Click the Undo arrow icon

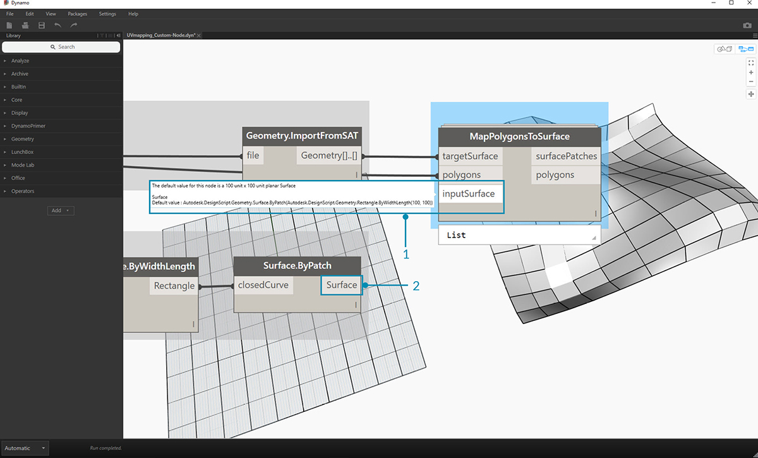pyautogui.click(x=58, y=25)
